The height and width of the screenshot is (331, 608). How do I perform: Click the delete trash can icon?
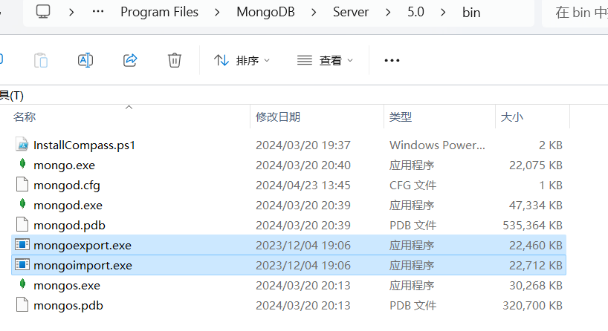coord(175,60)
